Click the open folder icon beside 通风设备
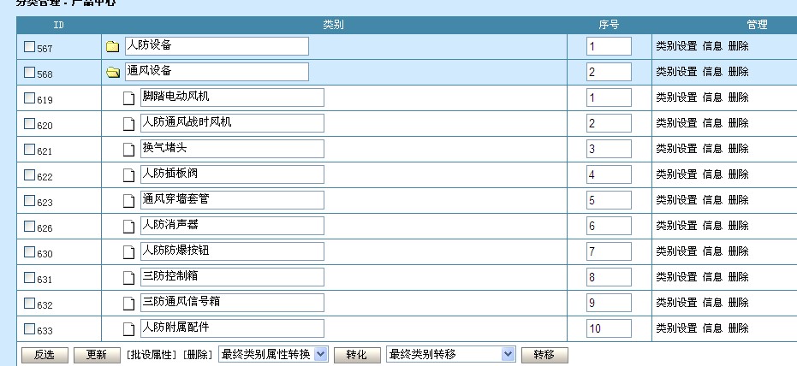 pos(112,73)
